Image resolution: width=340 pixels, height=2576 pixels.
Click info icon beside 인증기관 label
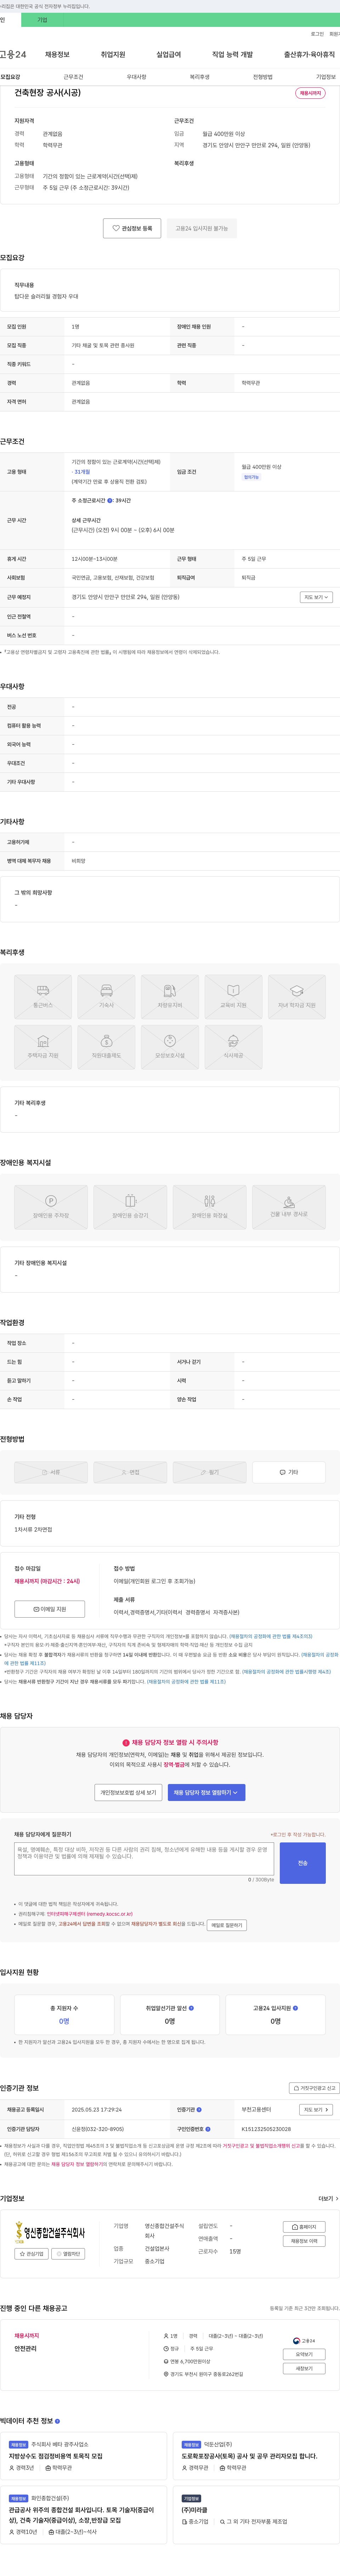(199, 2110)
